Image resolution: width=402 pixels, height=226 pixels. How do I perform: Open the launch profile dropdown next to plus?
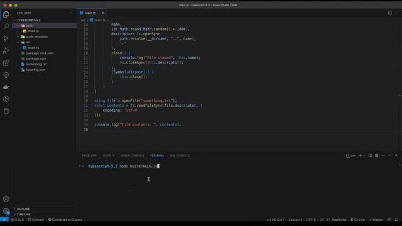pos(364,156)
